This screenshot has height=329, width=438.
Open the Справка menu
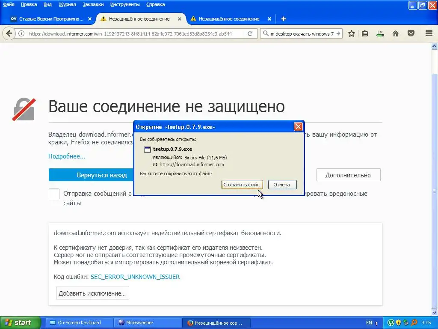[x=155, y=4]
